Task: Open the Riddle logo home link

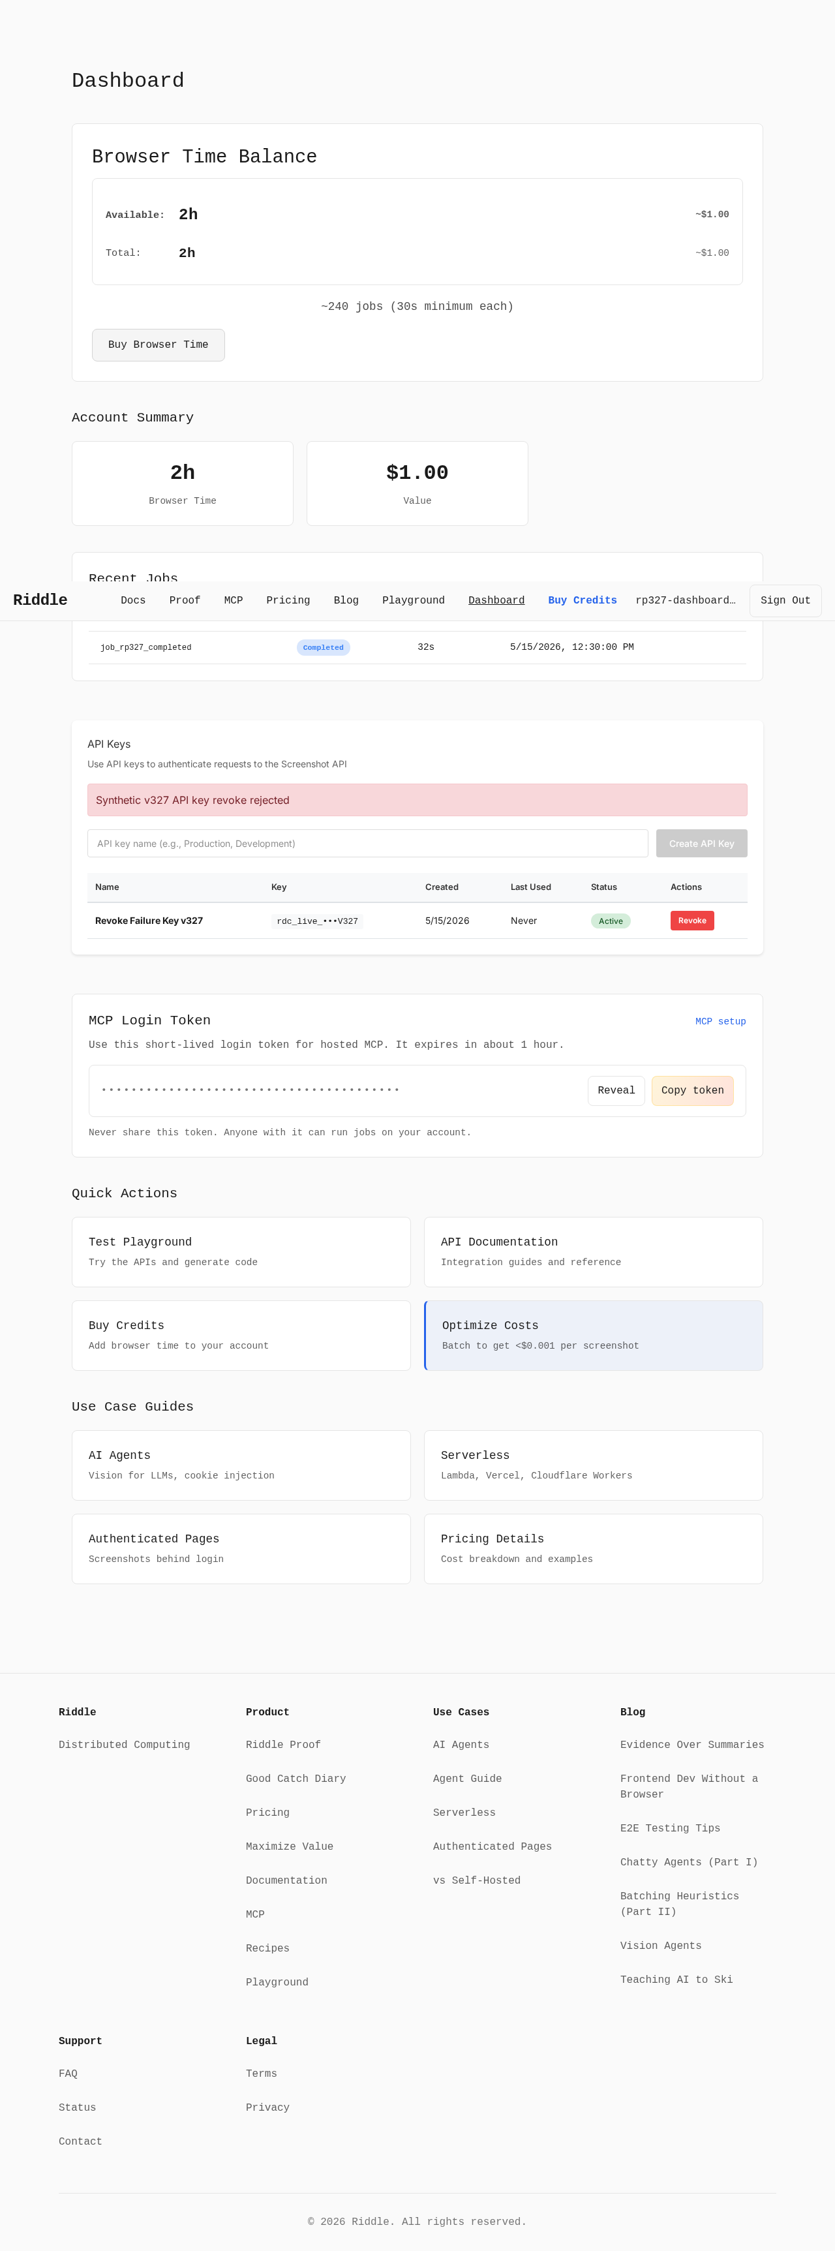Action: tap(40, 600)
